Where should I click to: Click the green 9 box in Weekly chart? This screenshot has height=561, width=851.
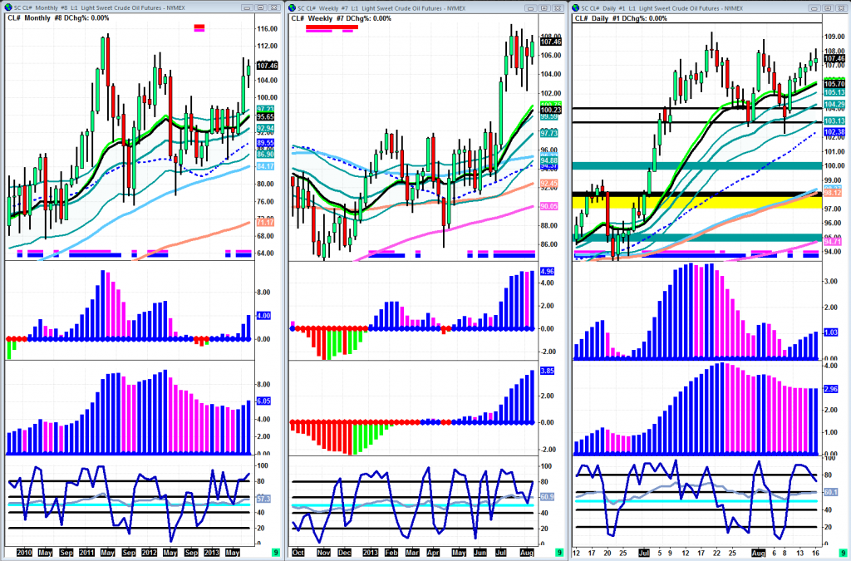[559, 552]
